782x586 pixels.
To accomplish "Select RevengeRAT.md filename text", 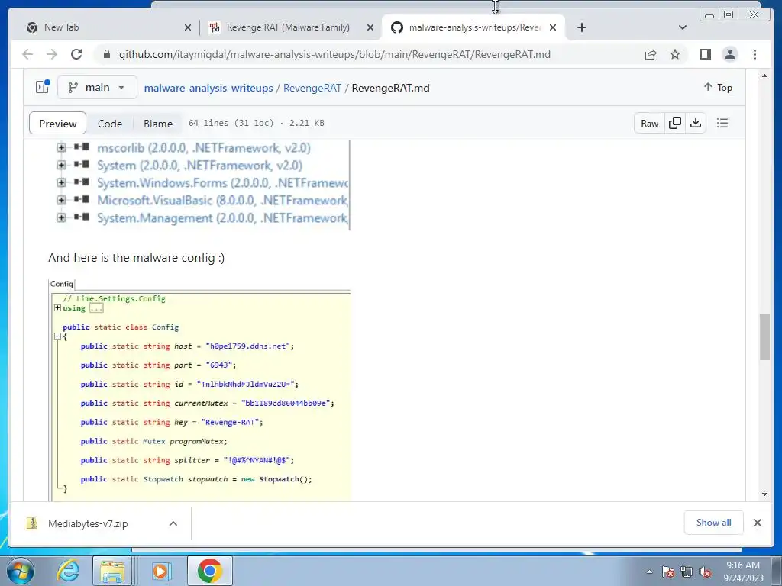I will [x=390, y=88].
